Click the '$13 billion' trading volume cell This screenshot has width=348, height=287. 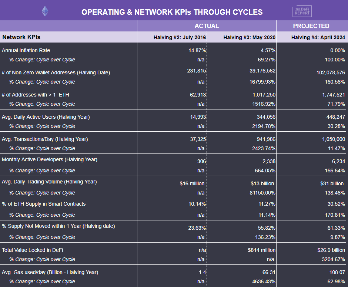coord(262,183)
